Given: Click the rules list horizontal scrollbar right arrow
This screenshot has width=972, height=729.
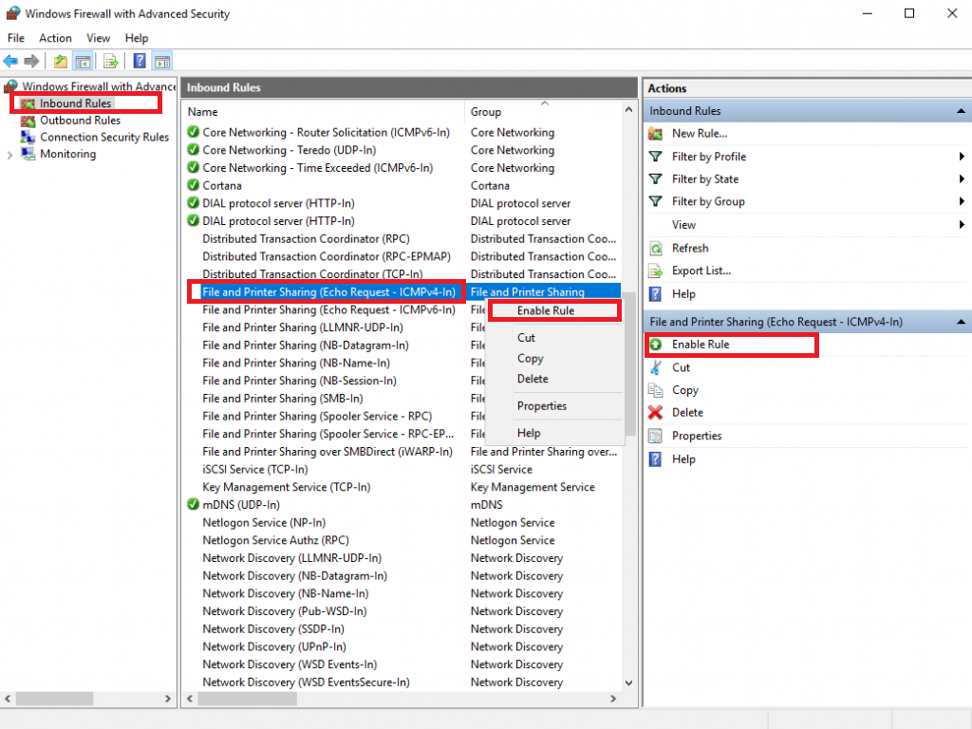Looking at the screenshot, I should 613,699.
